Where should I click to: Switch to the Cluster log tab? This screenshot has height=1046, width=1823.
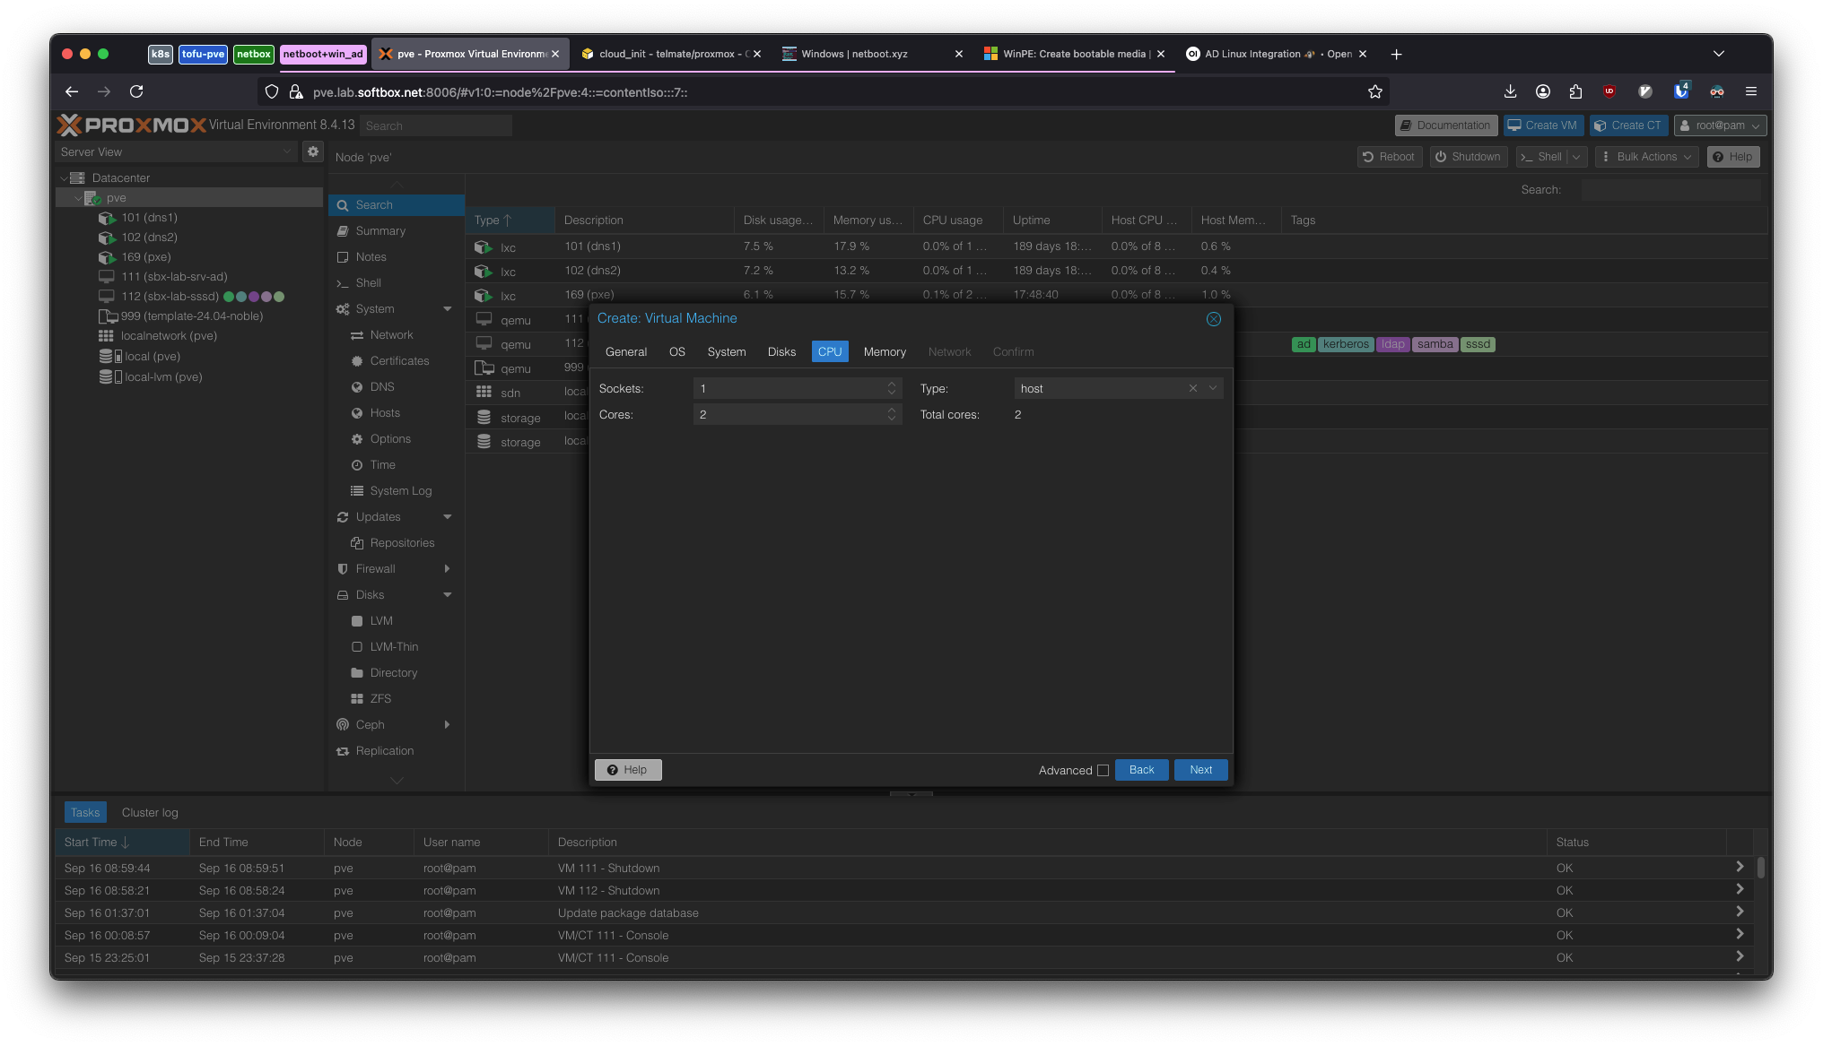coord(149,812)
